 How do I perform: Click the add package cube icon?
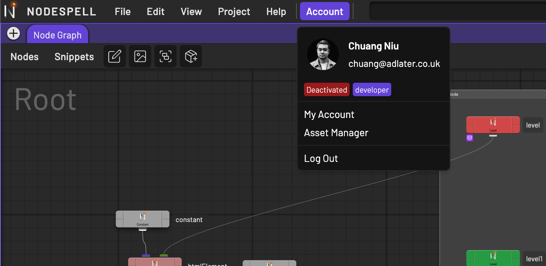[191, 57]
